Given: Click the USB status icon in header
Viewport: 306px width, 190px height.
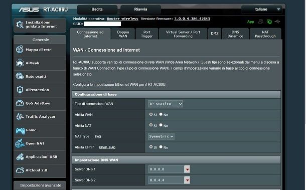Looking at the screenshot, I should [x=277, y=22].
